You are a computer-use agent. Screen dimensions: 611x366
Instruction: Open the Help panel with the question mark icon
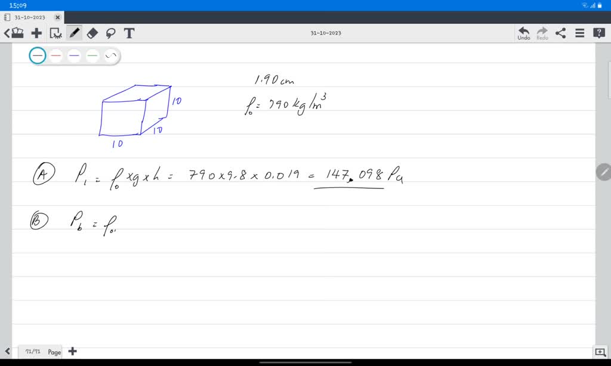[598, 33]
